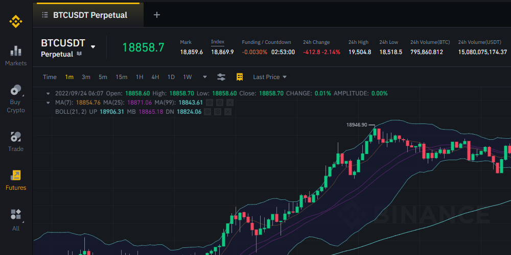Screen dimensions: 511x255
Task: Click the Funding / Countdown label
Action: coord(267,42)
